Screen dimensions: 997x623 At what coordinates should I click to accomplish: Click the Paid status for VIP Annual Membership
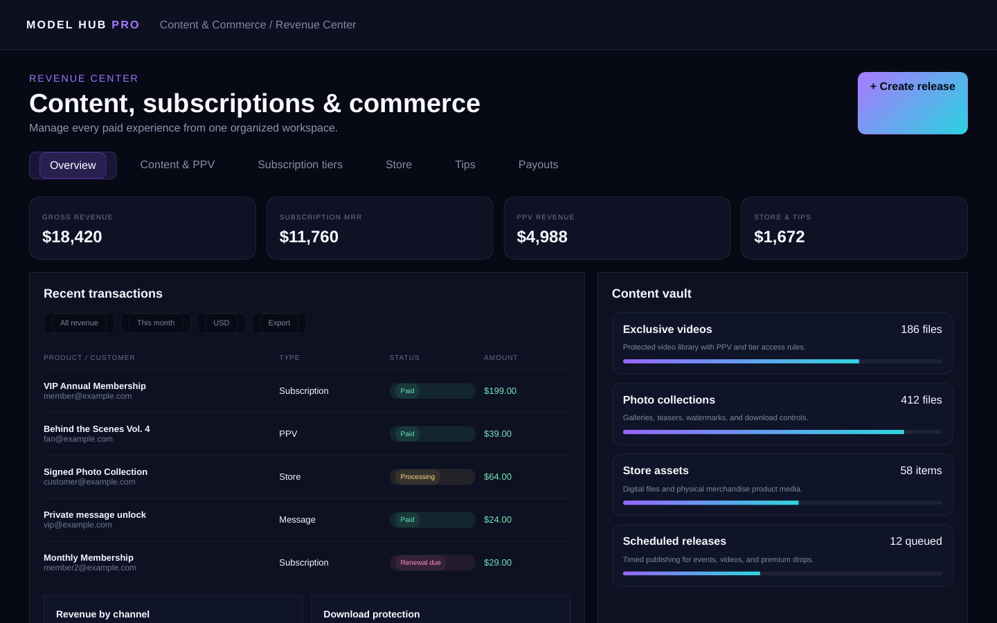point(432,391)
